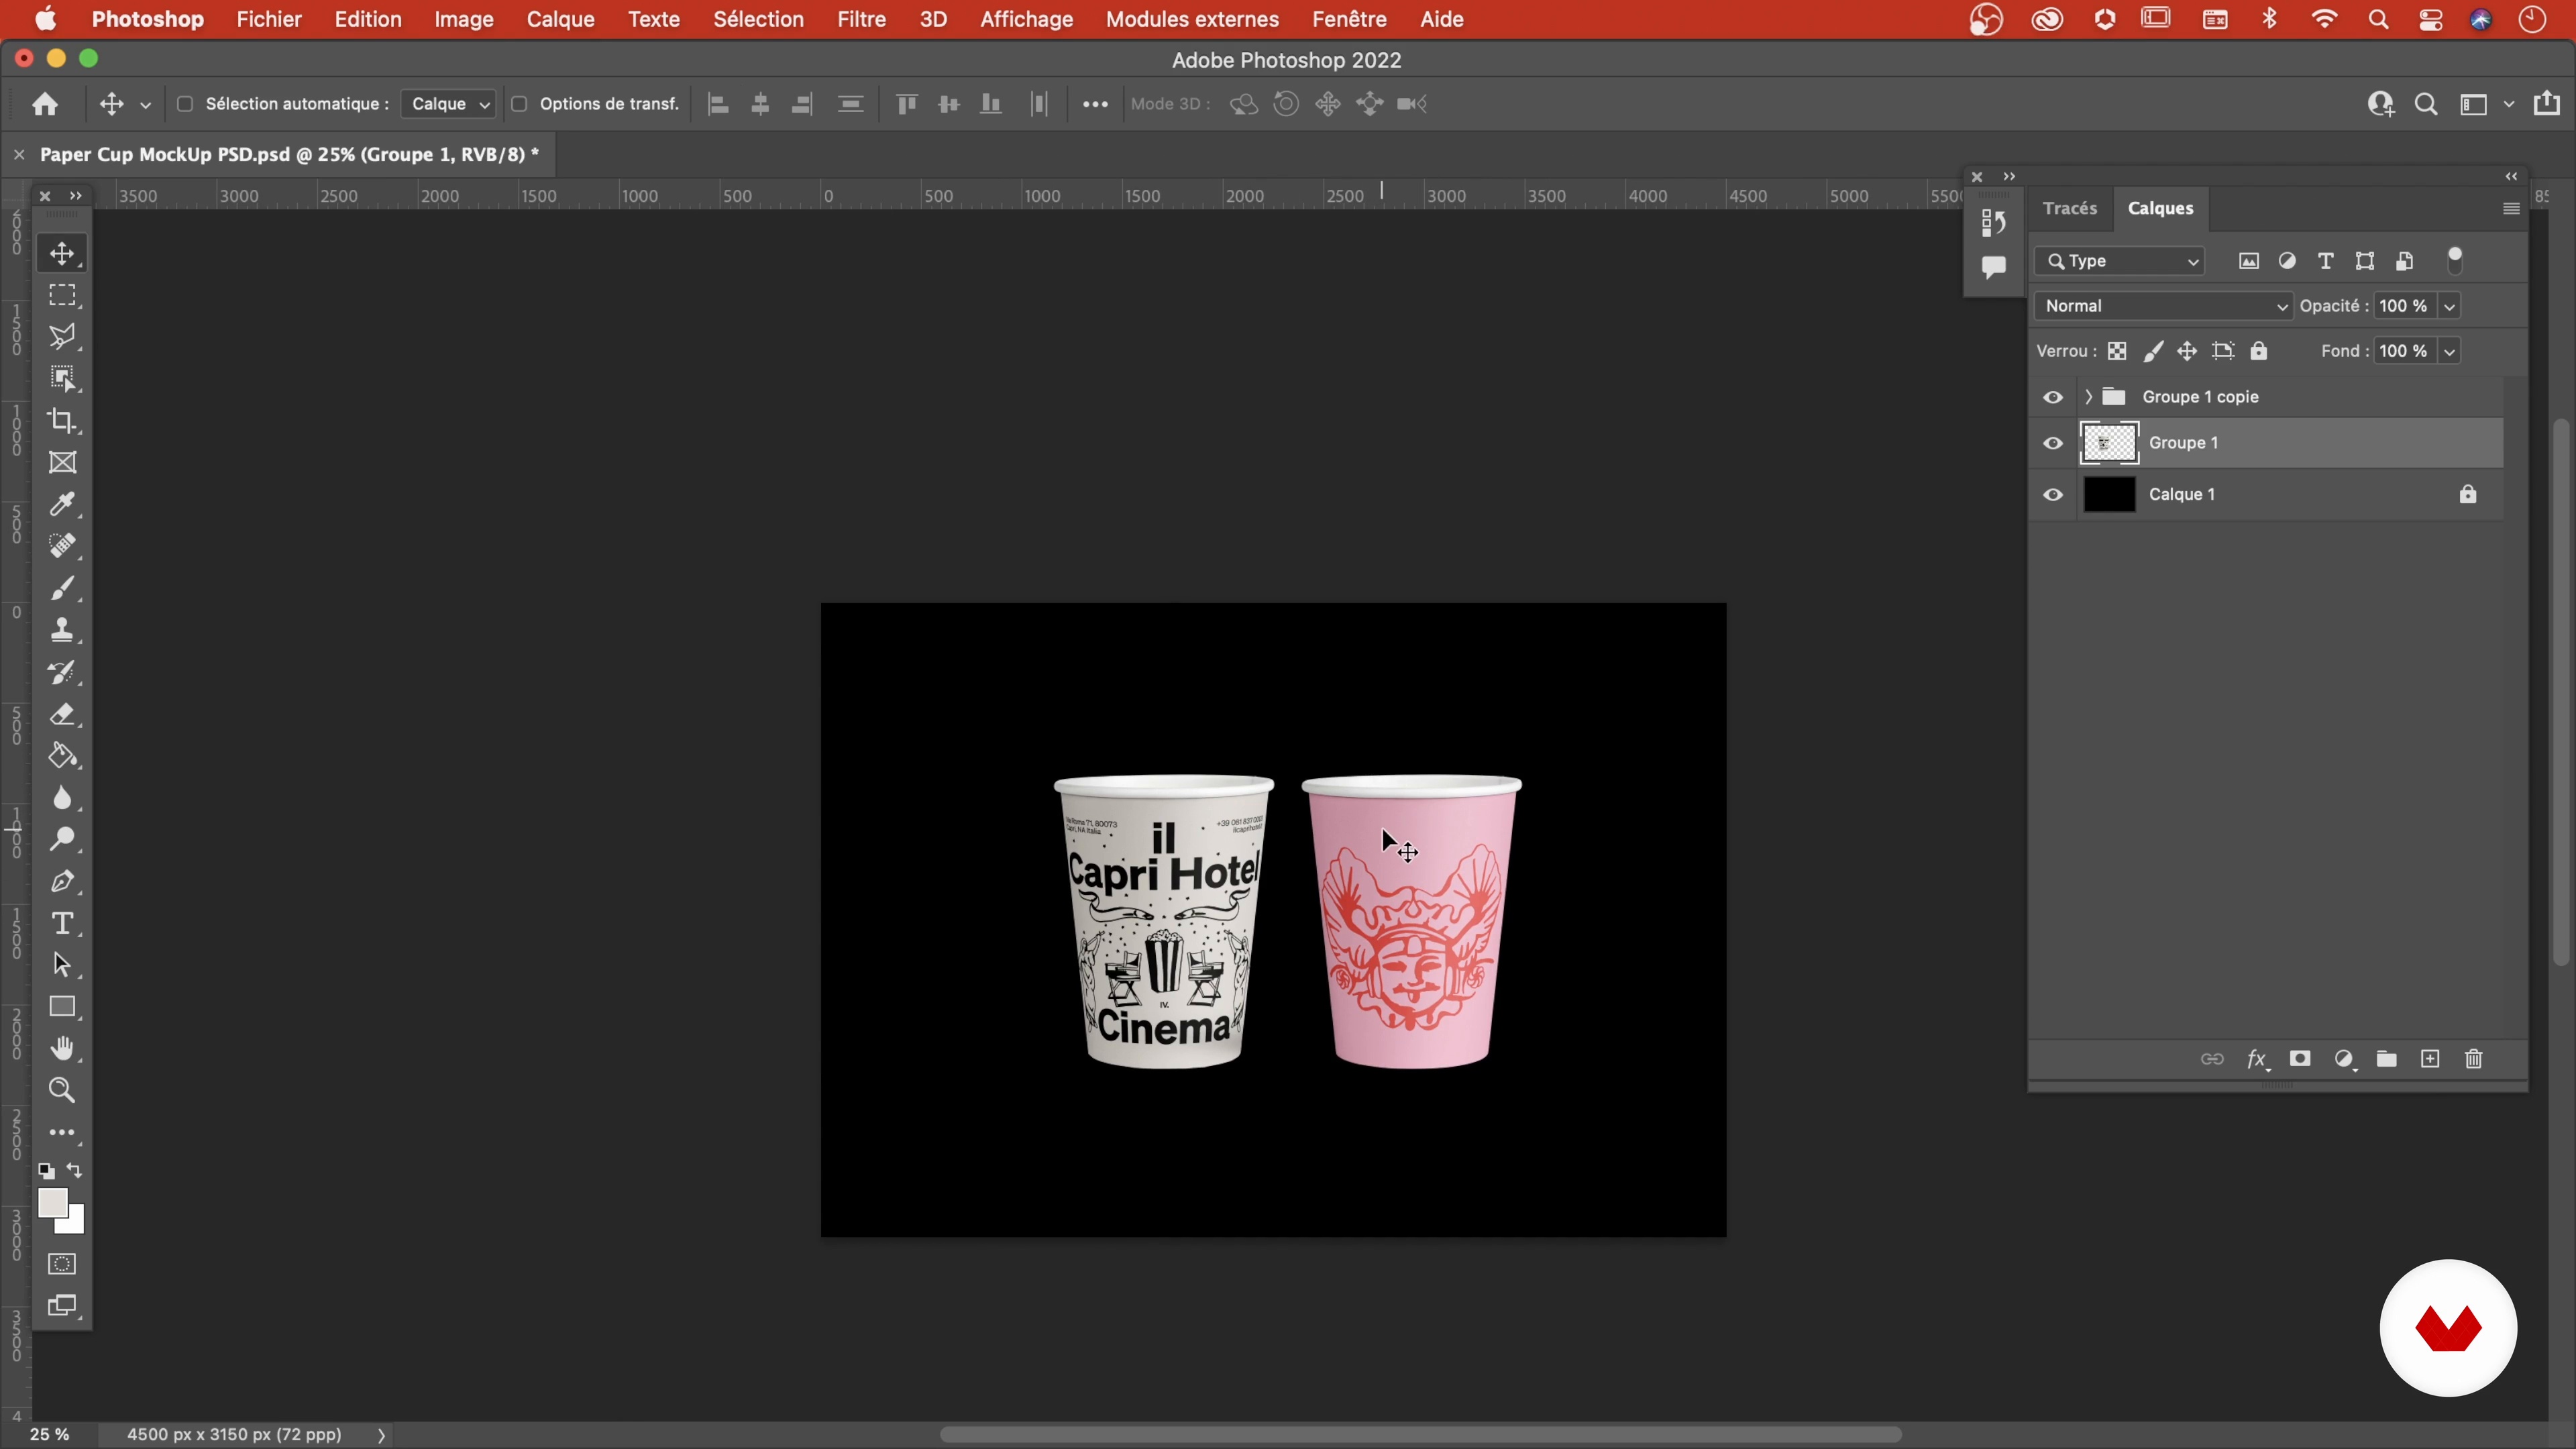Toggle lock transparent pixels
This screenshot has width=2576, height=1449.
click(x=2117, y=351)
